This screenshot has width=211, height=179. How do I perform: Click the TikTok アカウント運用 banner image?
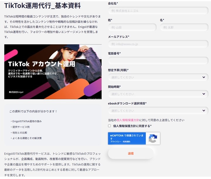point(53,72)
